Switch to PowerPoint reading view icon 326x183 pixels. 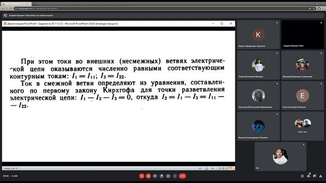pos(226,168)
